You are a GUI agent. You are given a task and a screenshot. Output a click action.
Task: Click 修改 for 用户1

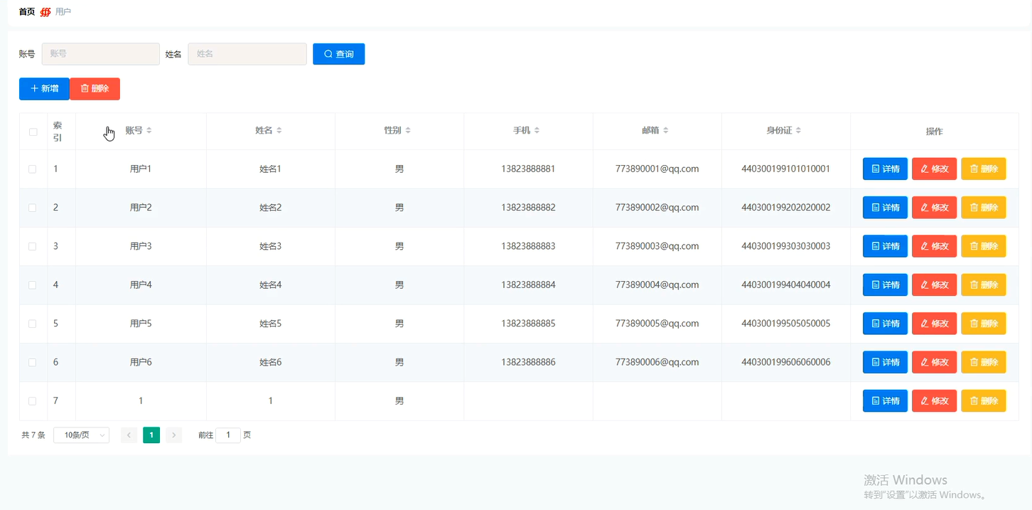(935, 169)
